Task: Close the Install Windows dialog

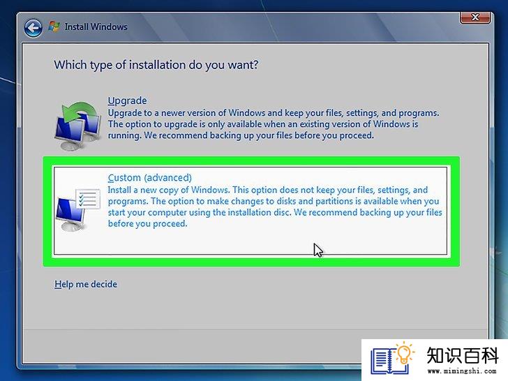Action: (475, 17)
